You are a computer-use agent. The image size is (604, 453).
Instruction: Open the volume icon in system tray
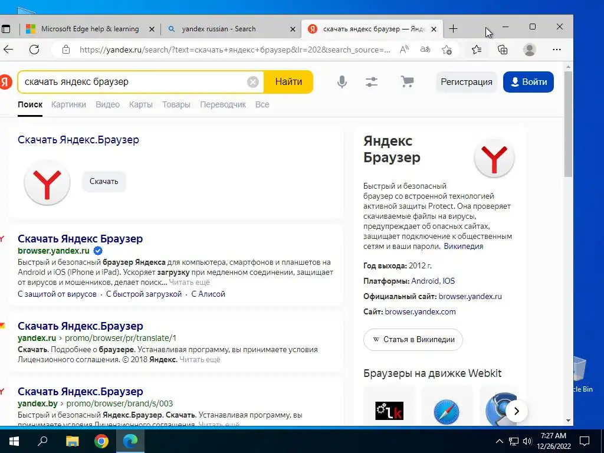(x=527, y=441)
